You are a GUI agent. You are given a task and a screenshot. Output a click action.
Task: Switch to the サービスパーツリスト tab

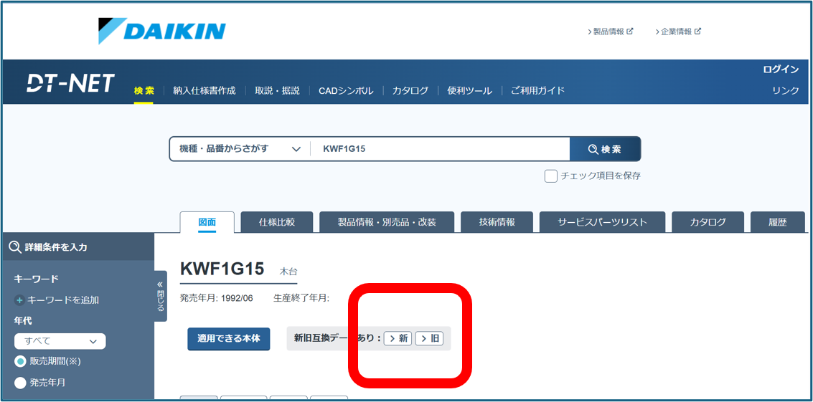click(603, 222)
